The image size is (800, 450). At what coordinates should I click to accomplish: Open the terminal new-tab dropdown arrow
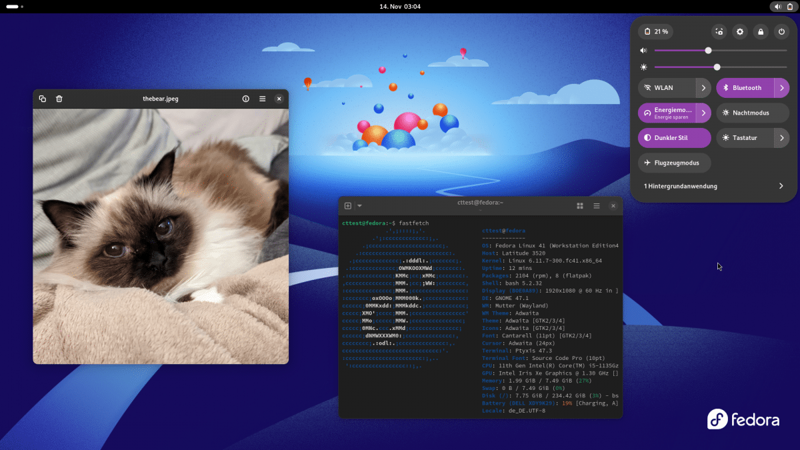point(359,206)
